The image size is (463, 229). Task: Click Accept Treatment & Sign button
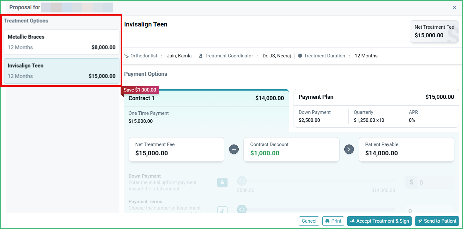[379, 221]
